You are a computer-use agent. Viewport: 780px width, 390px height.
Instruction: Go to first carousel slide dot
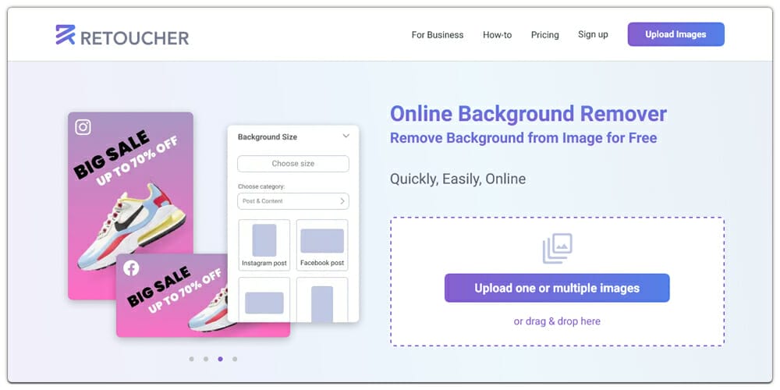(x=191, y=360)
